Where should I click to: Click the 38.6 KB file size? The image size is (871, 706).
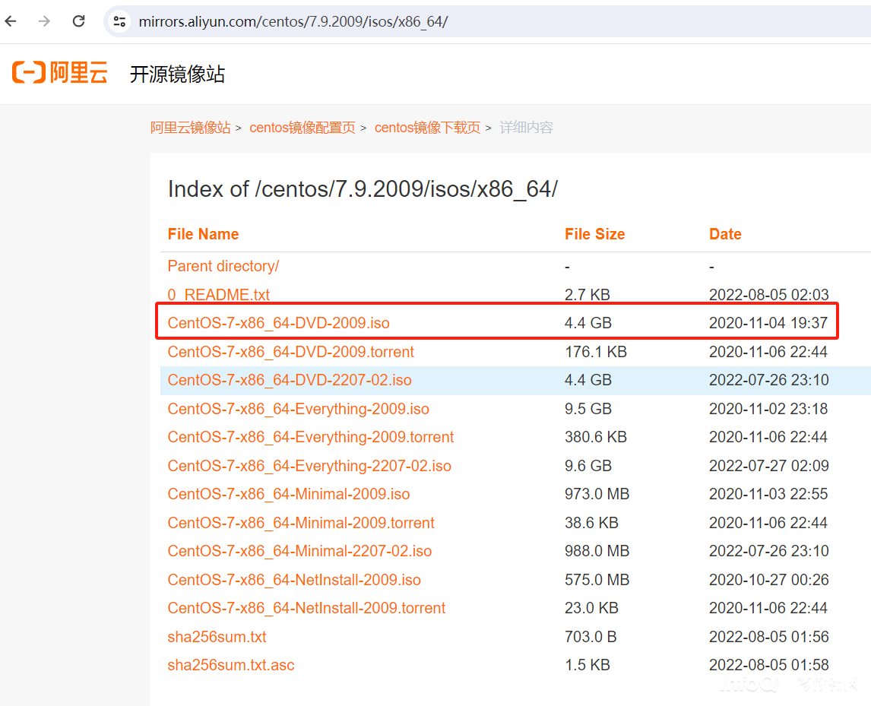(591, 523)
